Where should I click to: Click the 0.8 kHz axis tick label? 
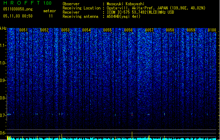click(3, 98)
